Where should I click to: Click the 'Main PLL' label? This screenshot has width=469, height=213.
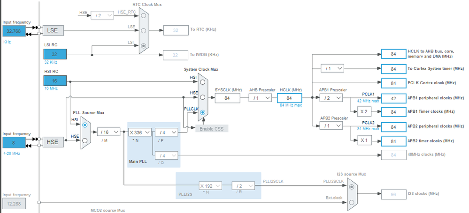pyautogui.click(x=137, y=162)
